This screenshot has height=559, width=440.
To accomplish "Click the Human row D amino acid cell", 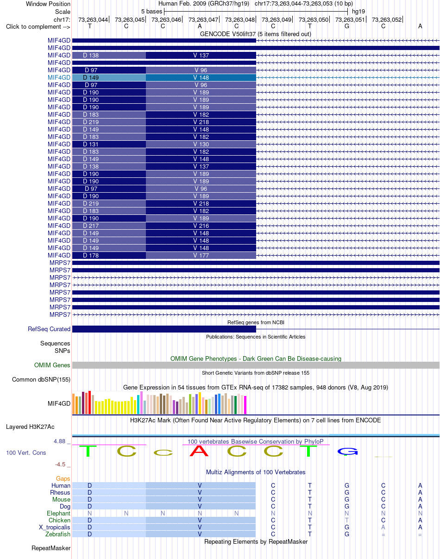I will tap(109, 485).
